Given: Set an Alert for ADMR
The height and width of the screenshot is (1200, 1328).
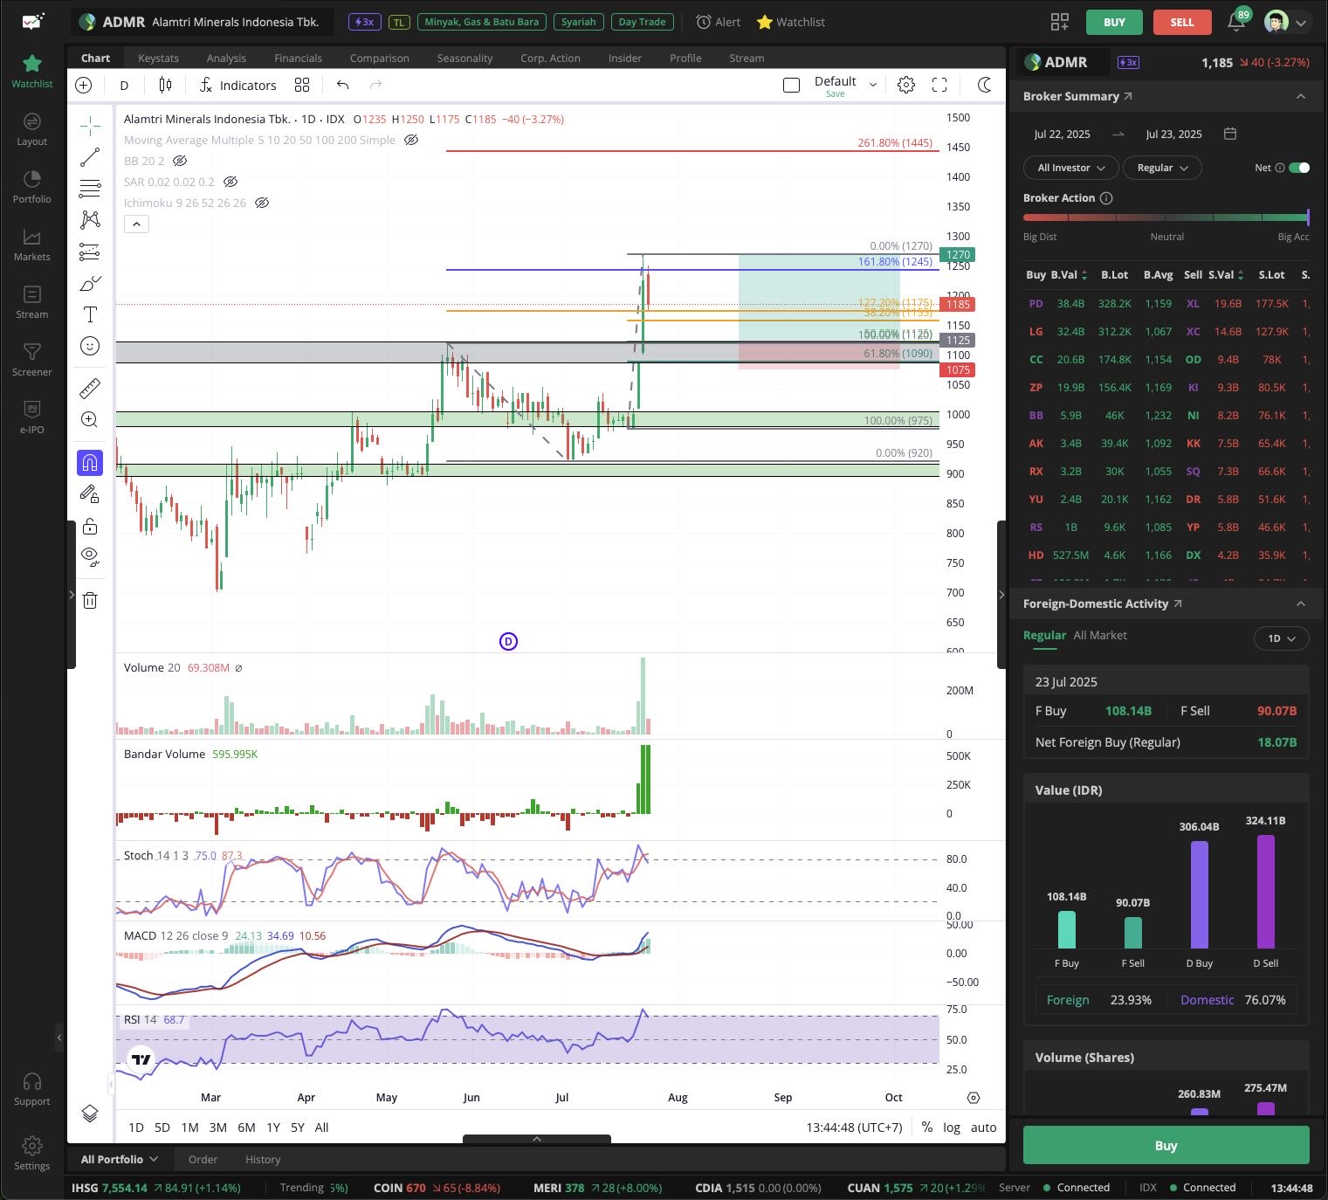Looking at the screenshot, I should pos(718,22).
